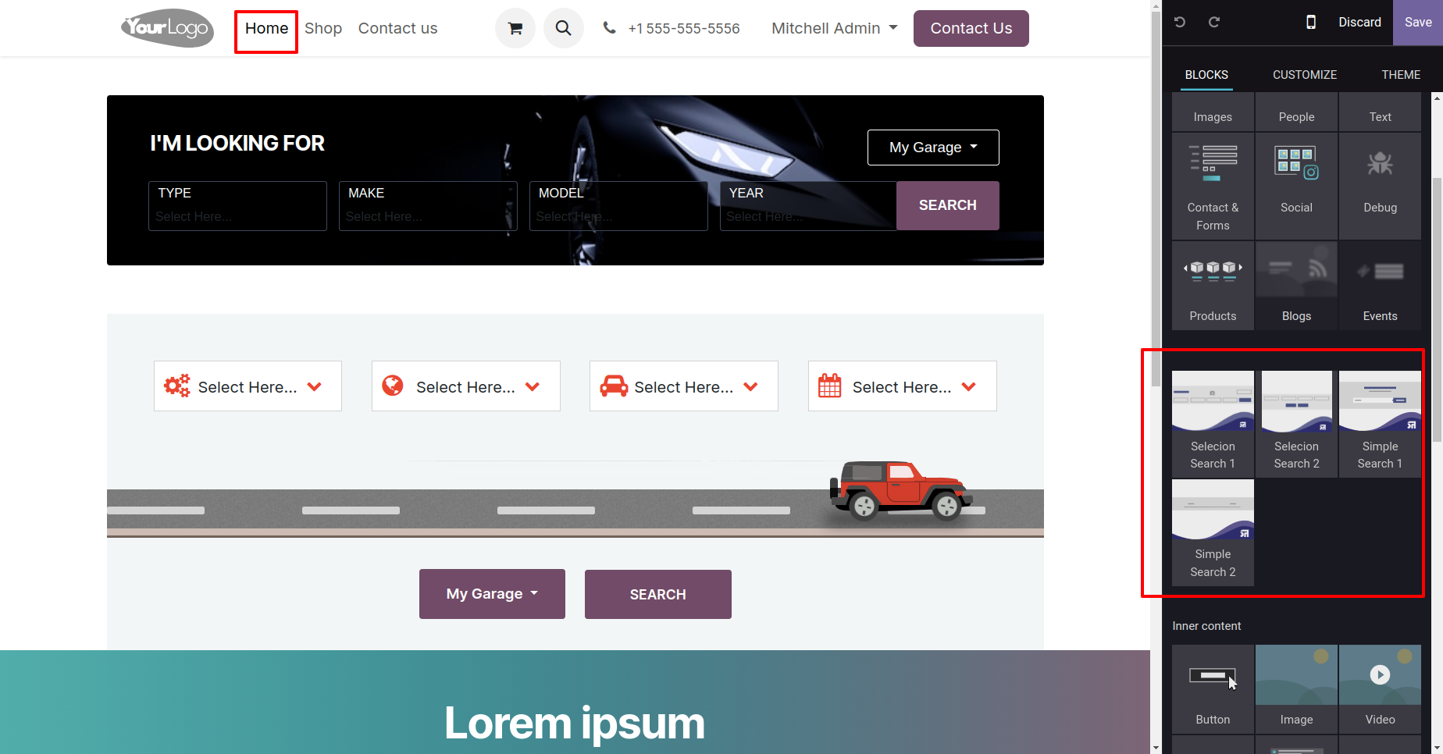Screen dimensions: 1443x754
Task: Select the People block category
Action: [x=1296, y=113]
